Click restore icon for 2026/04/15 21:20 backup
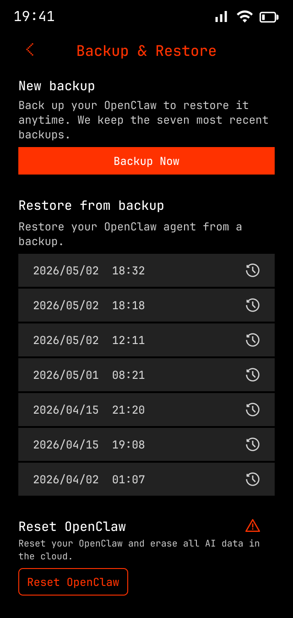 pos(253,410)
